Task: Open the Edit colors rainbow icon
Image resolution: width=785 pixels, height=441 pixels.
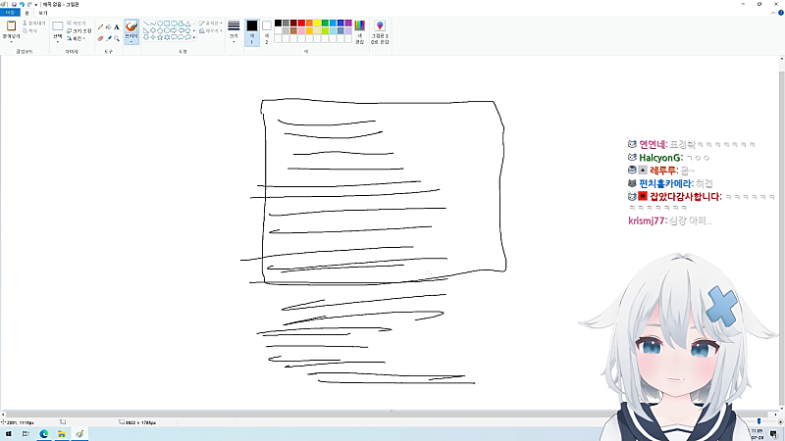Action: pyautogui.click(x=359, y=25)
